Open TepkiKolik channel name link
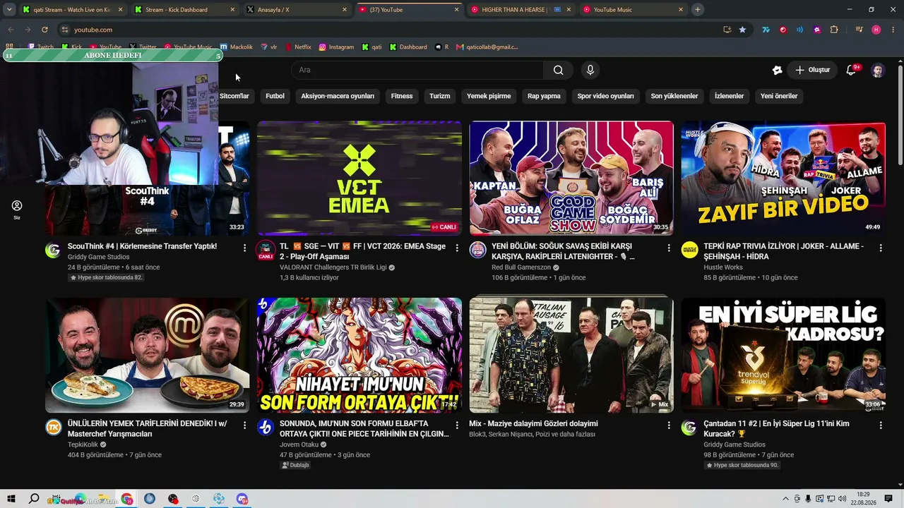Image resolution: width=904 pixels, height=508 pixels. point(83,445)
